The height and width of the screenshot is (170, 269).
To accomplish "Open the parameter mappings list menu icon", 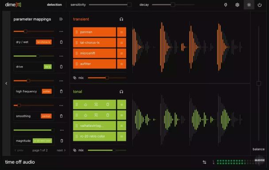I will [61, 19].
